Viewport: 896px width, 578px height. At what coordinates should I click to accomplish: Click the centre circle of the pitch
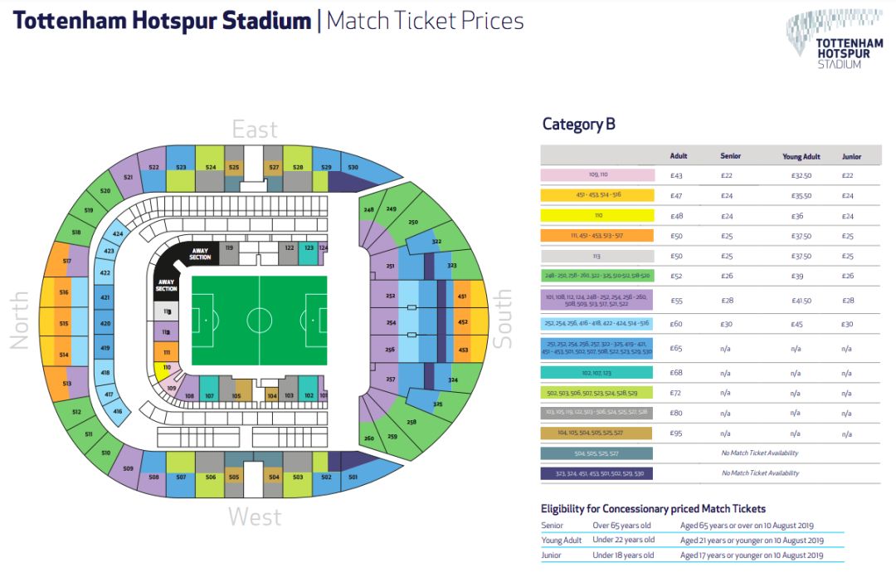click(260, 321)
